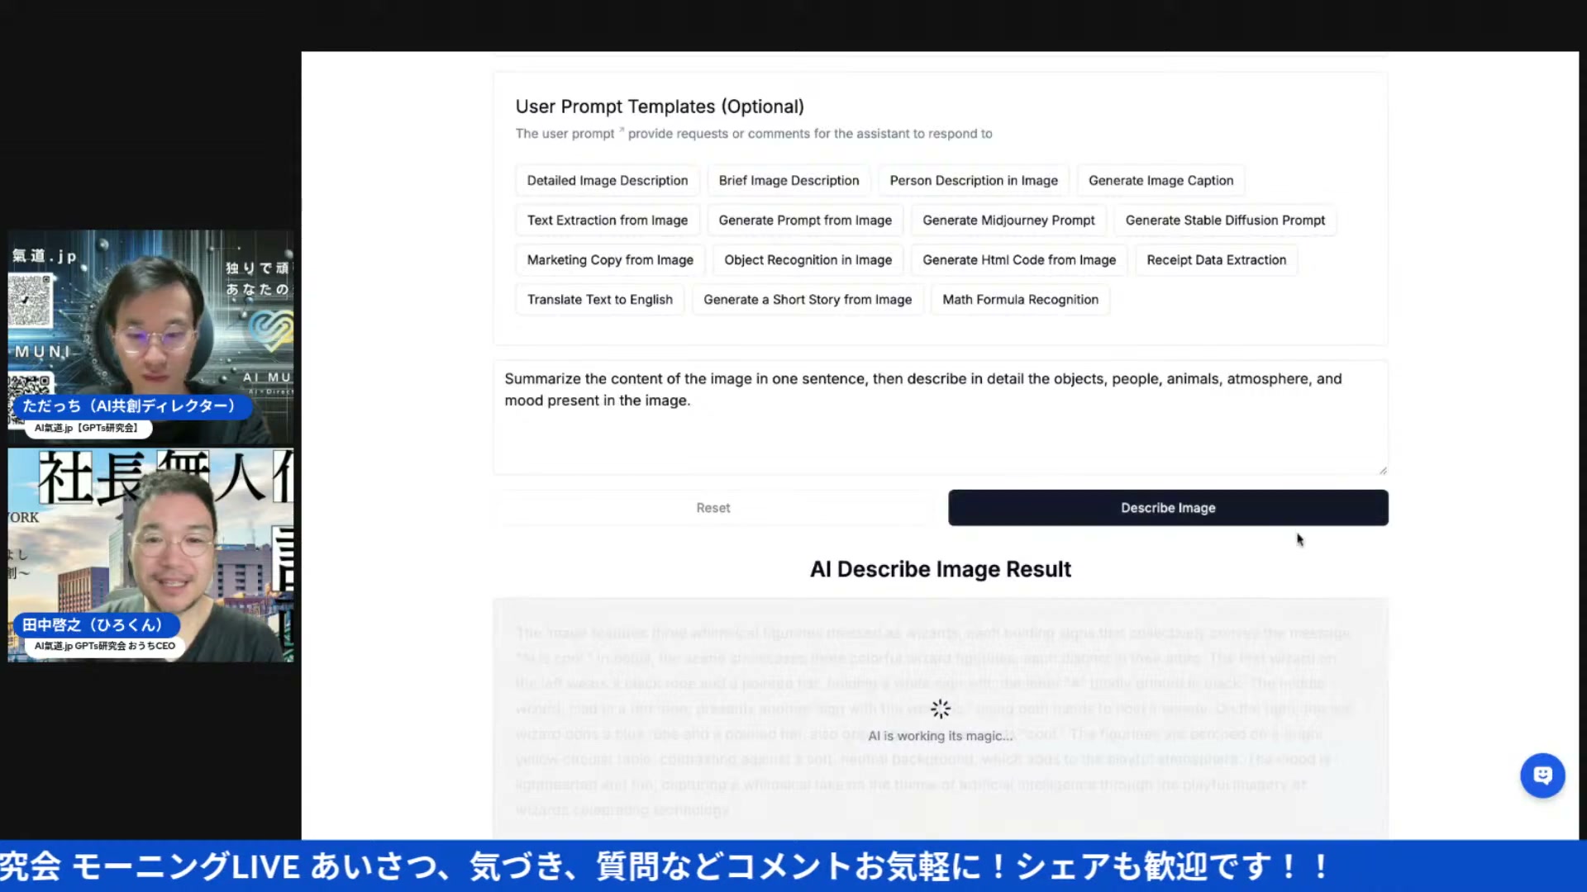
Task: Choose Person Description in Image template
Action: tap(974, 181)
